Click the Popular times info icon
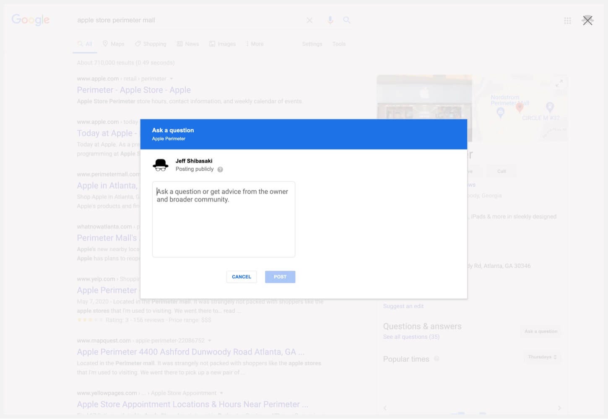608x419 pixels. 437,359
